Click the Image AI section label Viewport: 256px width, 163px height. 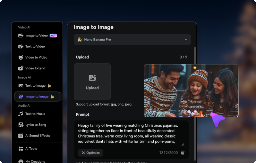24,77
